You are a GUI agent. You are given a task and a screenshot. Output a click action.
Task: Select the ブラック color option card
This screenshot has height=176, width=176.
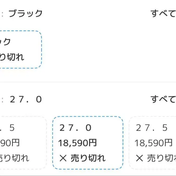point(20,49)
